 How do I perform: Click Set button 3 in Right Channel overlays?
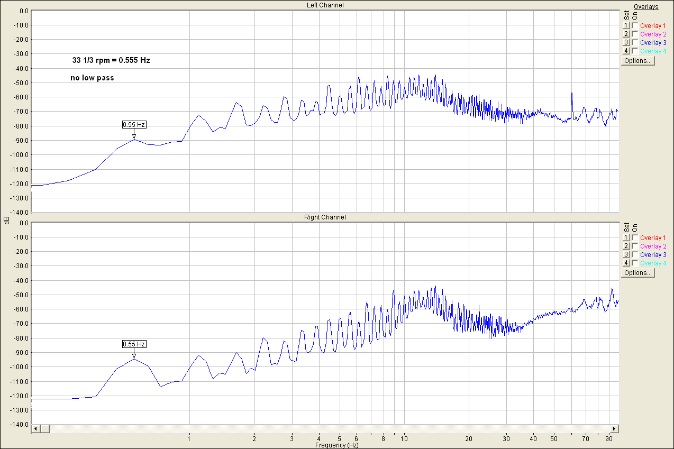click(626, 255)
